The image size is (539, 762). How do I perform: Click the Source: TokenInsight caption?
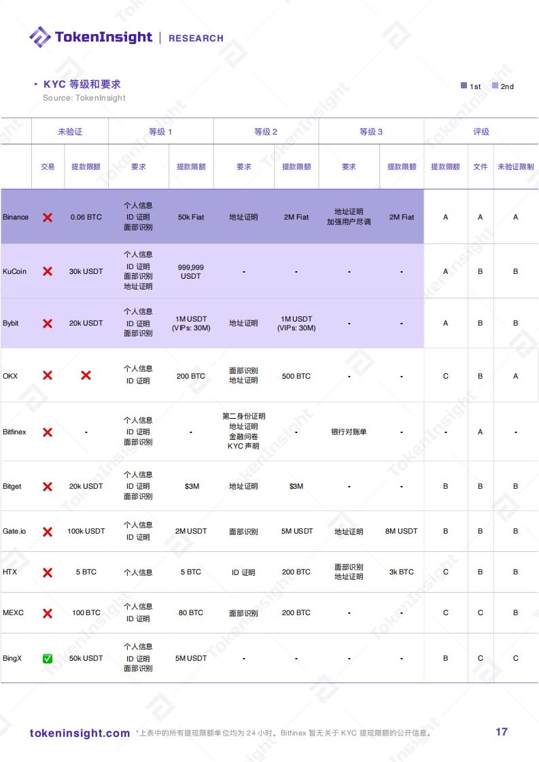tap(84, 98)
